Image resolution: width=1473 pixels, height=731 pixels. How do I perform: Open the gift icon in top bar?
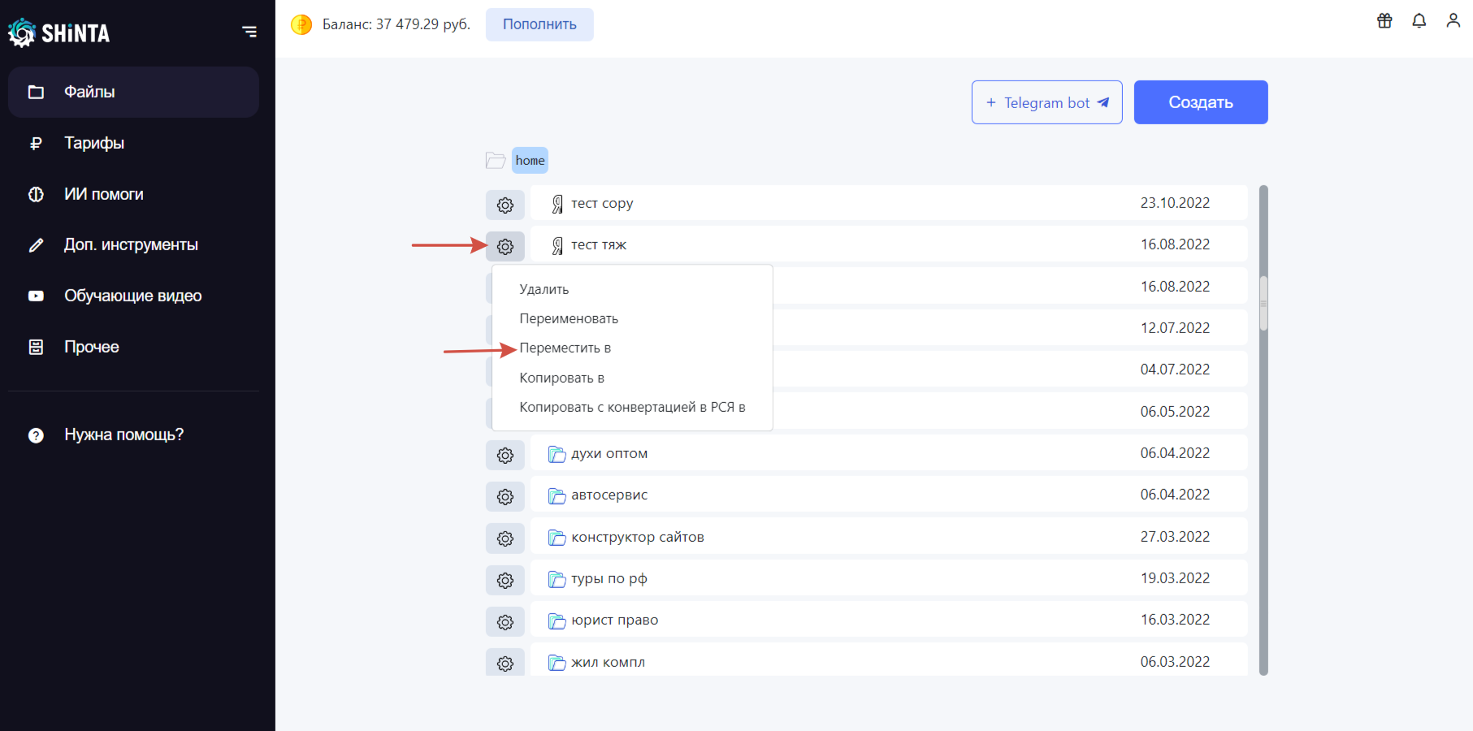[1384, 21]
